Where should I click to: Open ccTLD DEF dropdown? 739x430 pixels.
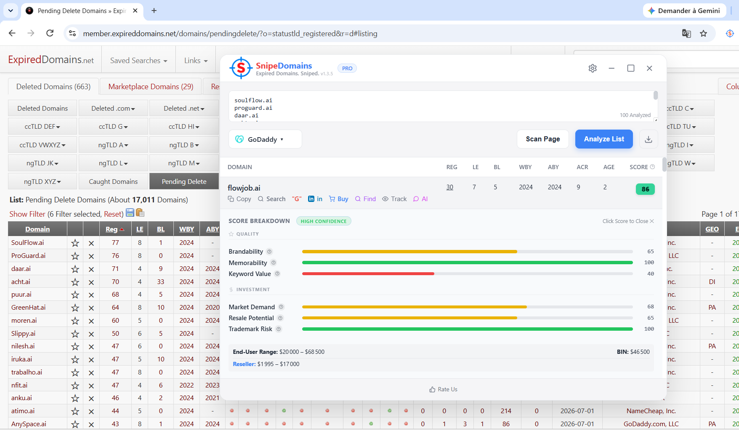[x=43, y=126]
